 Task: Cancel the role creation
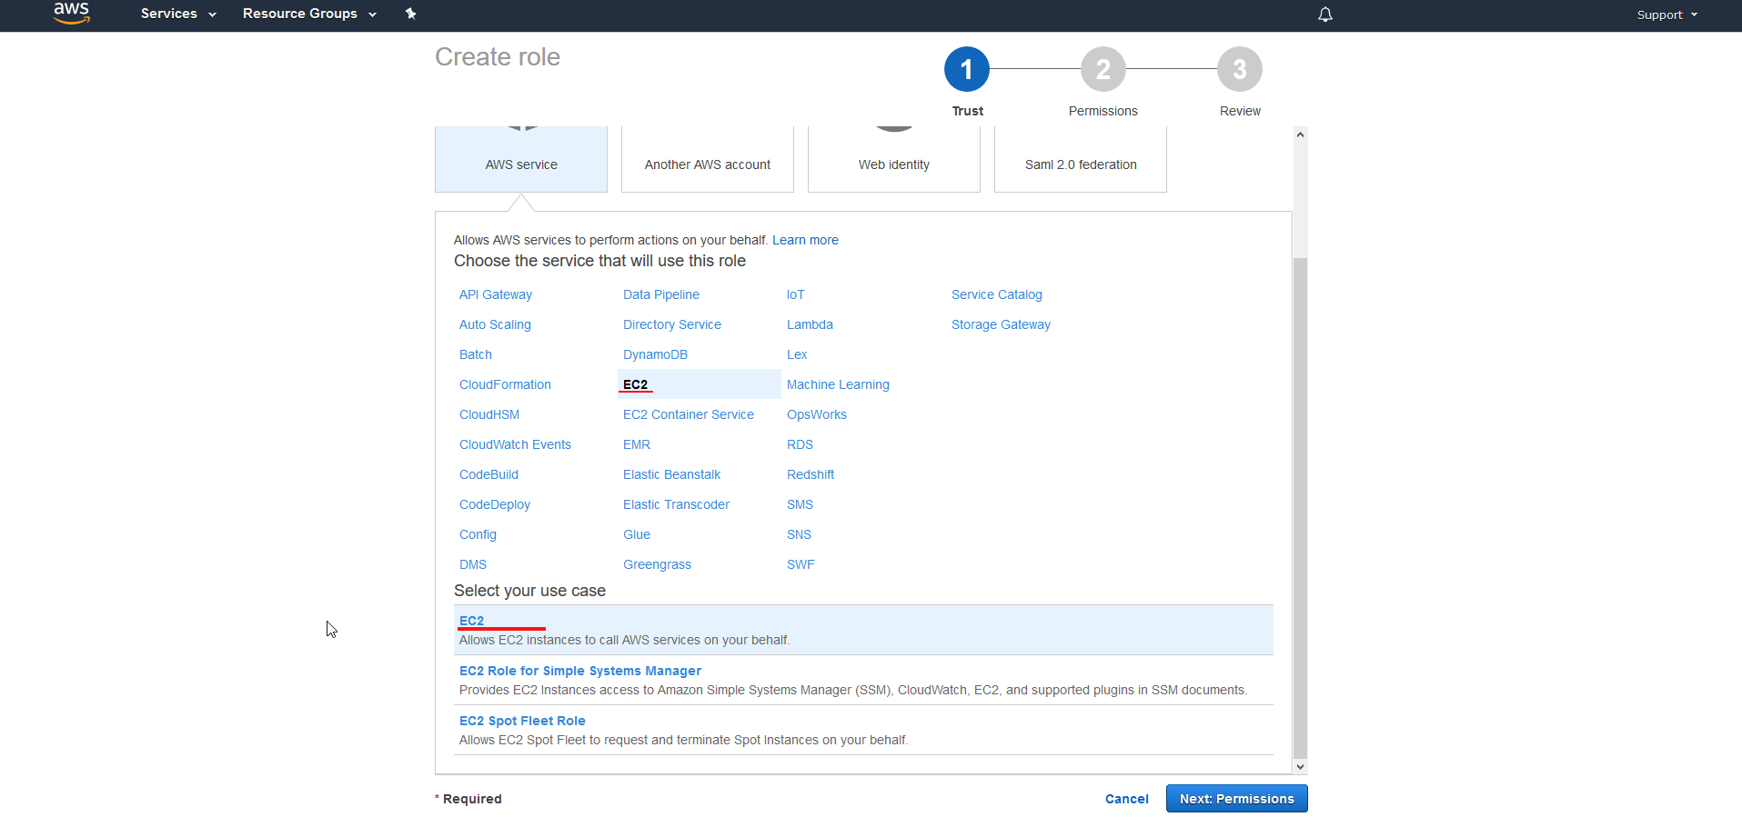tap(1126, 799)
